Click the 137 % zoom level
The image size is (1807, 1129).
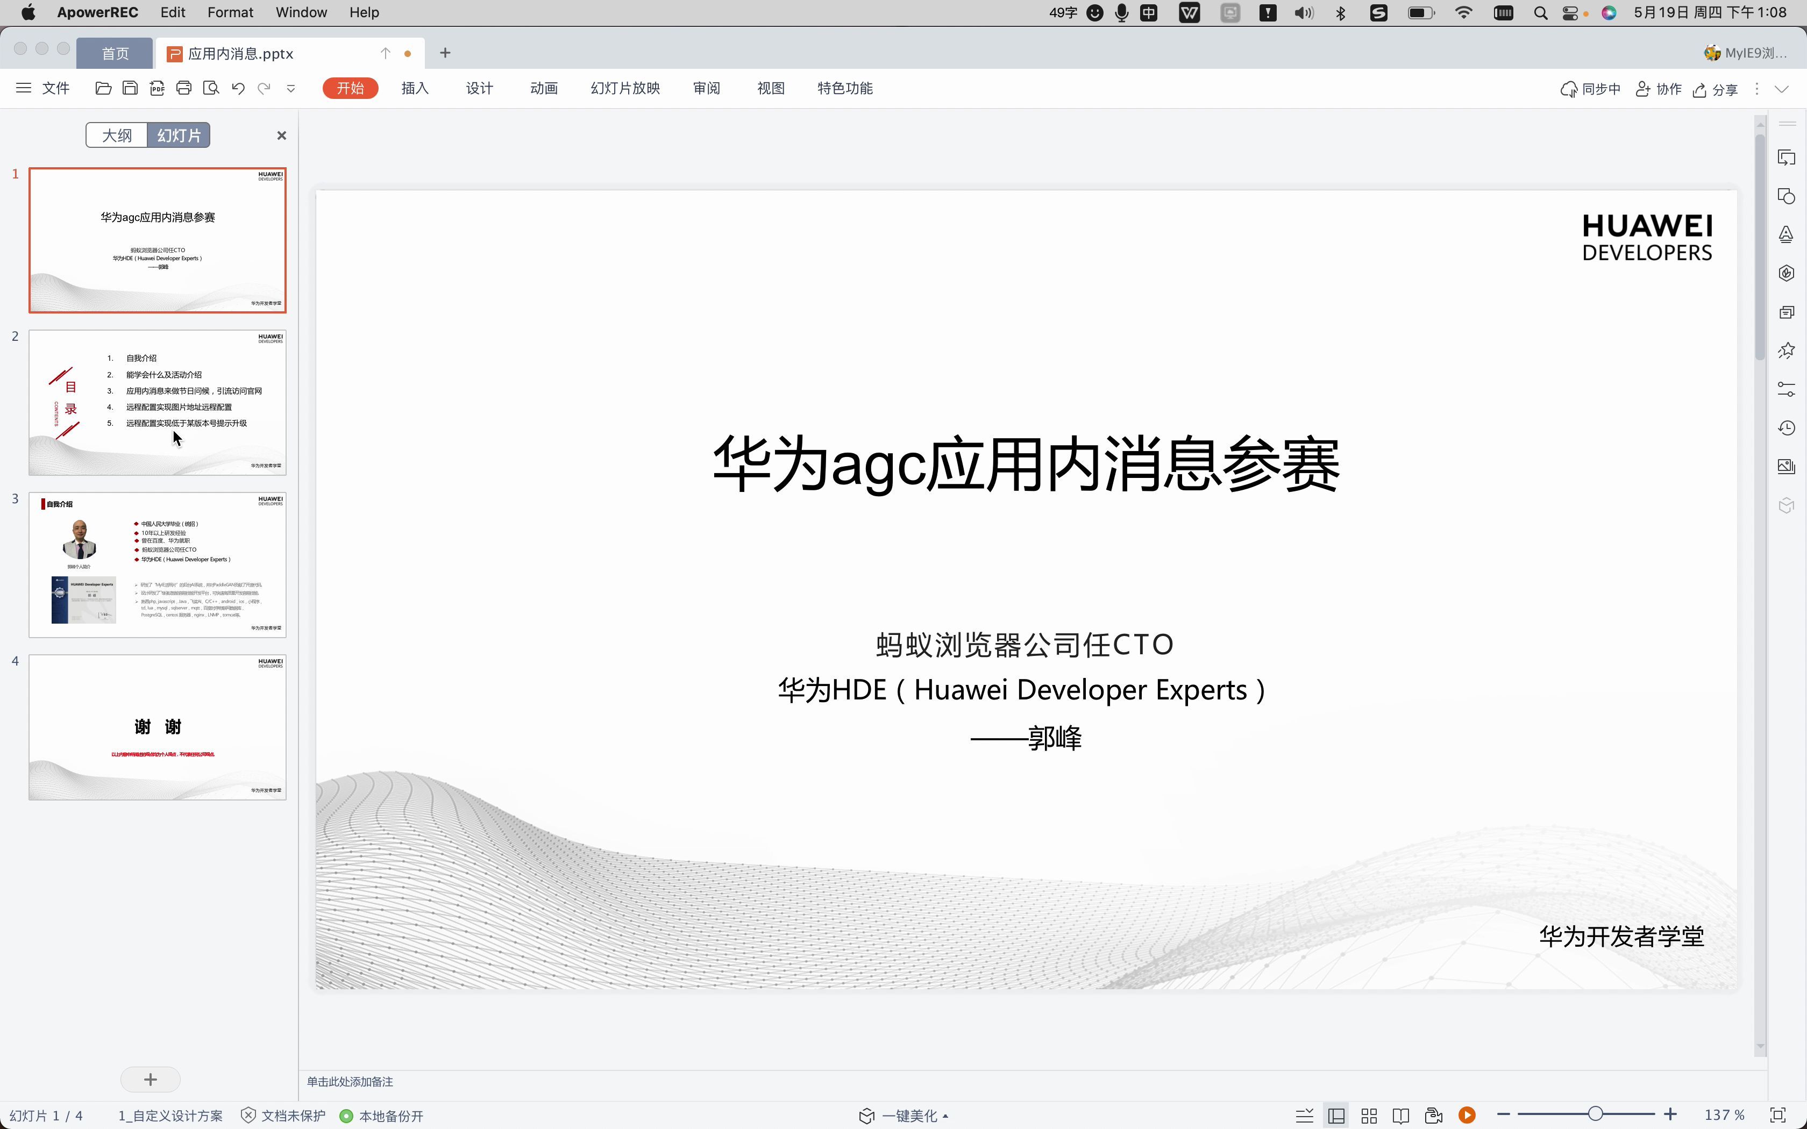pos(1725,1115)
